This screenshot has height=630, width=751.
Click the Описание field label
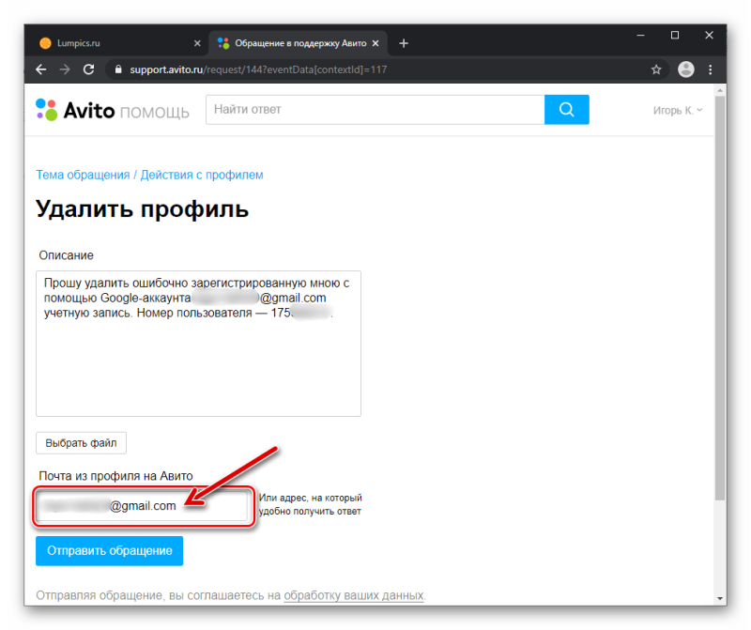pyautogui.click(x=66, y=255)
